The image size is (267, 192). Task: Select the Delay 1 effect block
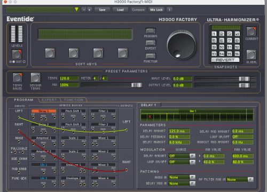[x=44, y=111]
